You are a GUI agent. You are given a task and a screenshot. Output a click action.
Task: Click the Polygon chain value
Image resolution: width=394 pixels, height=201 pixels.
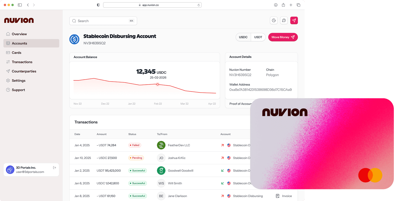[x=272, y=75]
